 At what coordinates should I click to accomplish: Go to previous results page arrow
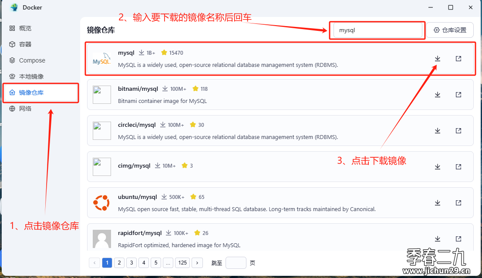pos(94,263)
